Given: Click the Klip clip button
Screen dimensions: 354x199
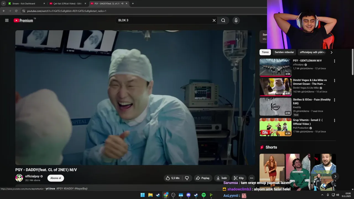Looking at the screenshot, I should click(239, 178).
